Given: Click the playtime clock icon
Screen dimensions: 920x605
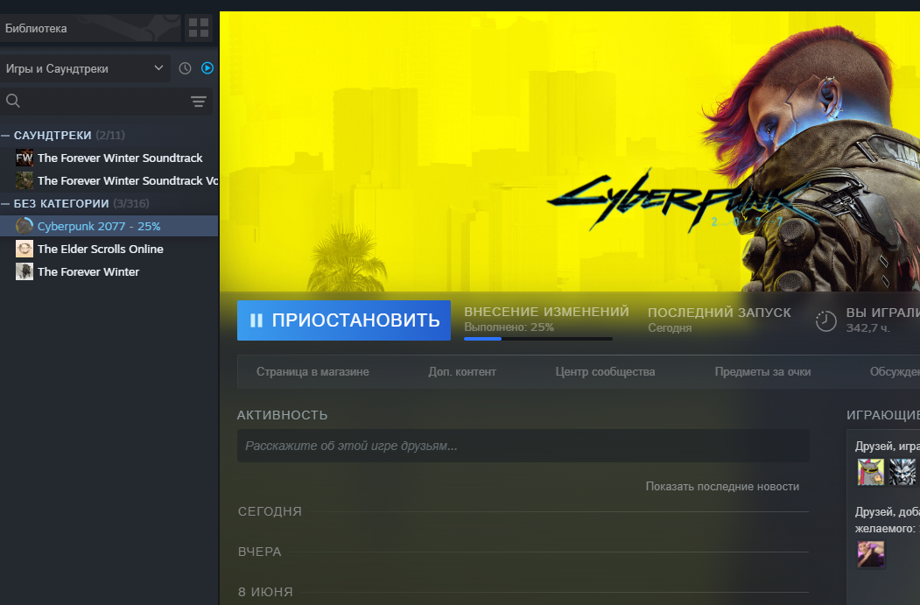Looking at the screenshot, I should point(825,320).
